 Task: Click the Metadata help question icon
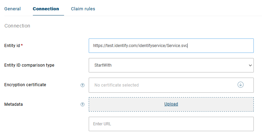click(x=83, y=104)
